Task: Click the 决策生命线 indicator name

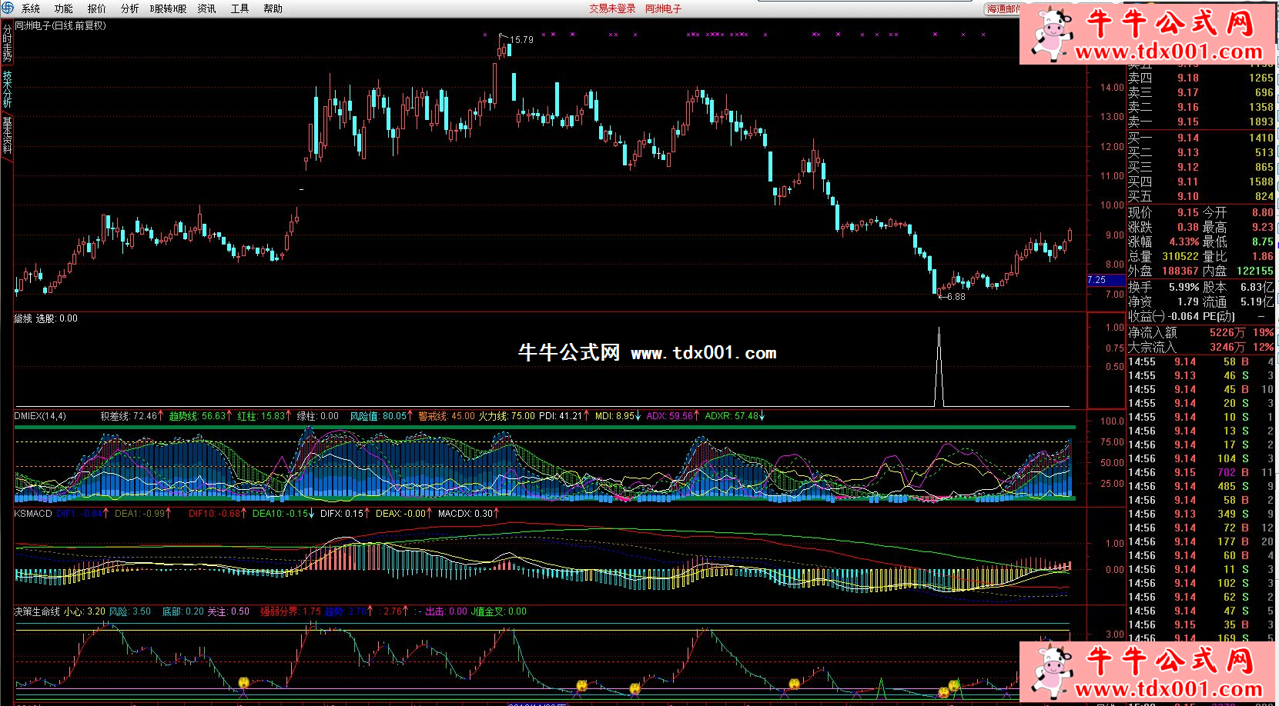Action: [x=37, y=611]
